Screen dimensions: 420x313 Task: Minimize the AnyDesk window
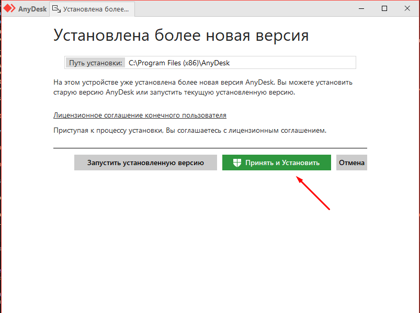361,8
